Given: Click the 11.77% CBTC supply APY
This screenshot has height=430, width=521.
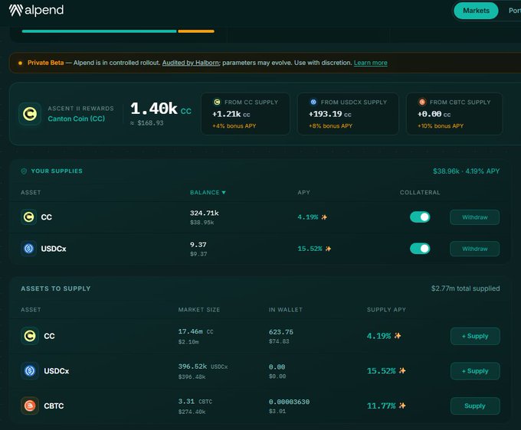Looking at the screenshot, I should [381, 406].
